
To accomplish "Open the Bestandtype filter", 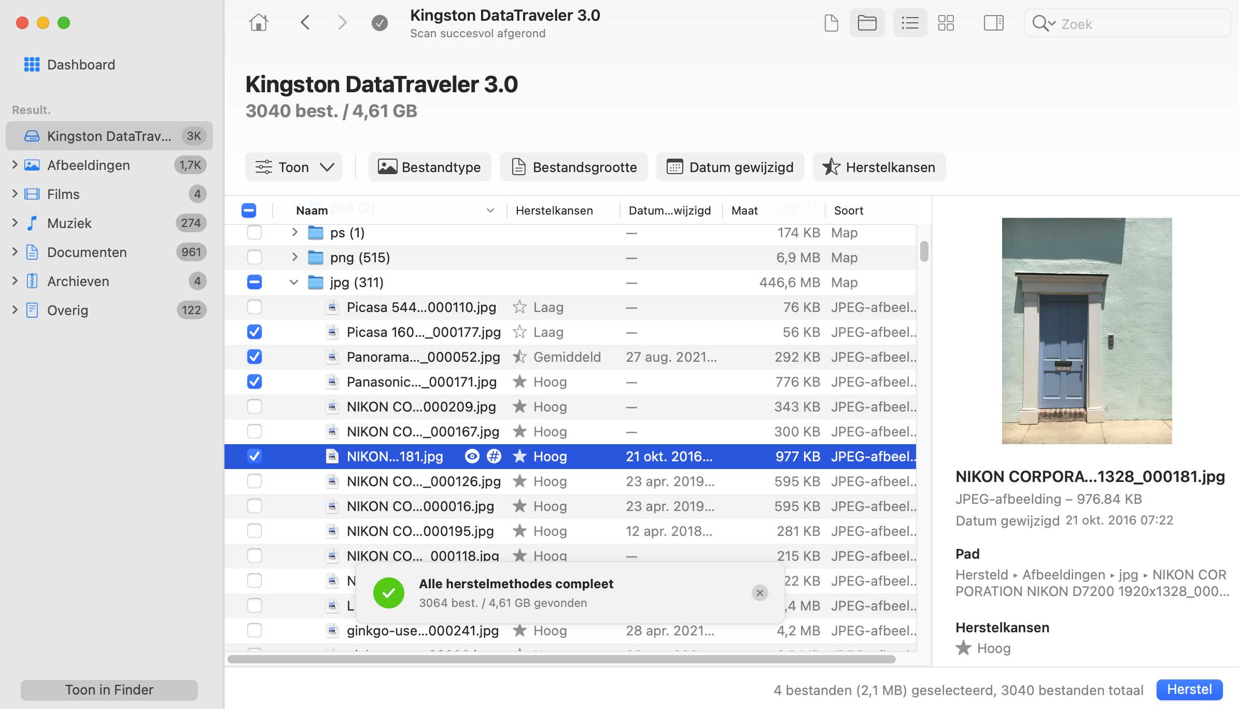I will (x=430, y=167).
